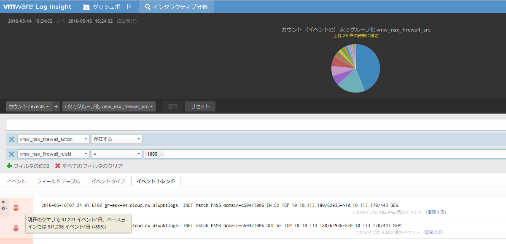The image size is (506, 244).
Task: Open the 次でグループ化 vmw_nsx_firewall_src dropdown
Action: click(x=109, y=106)
